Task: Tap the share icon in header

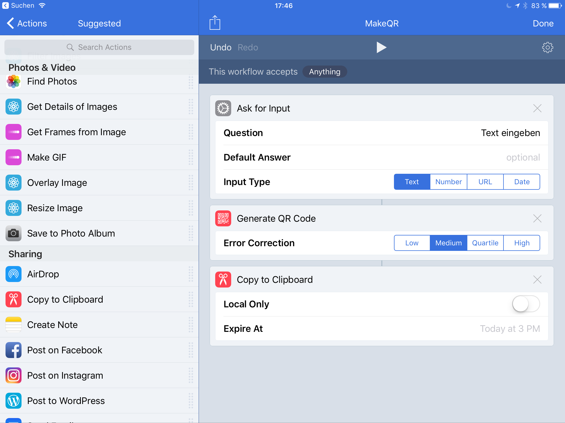Action: tap(215, 23)
